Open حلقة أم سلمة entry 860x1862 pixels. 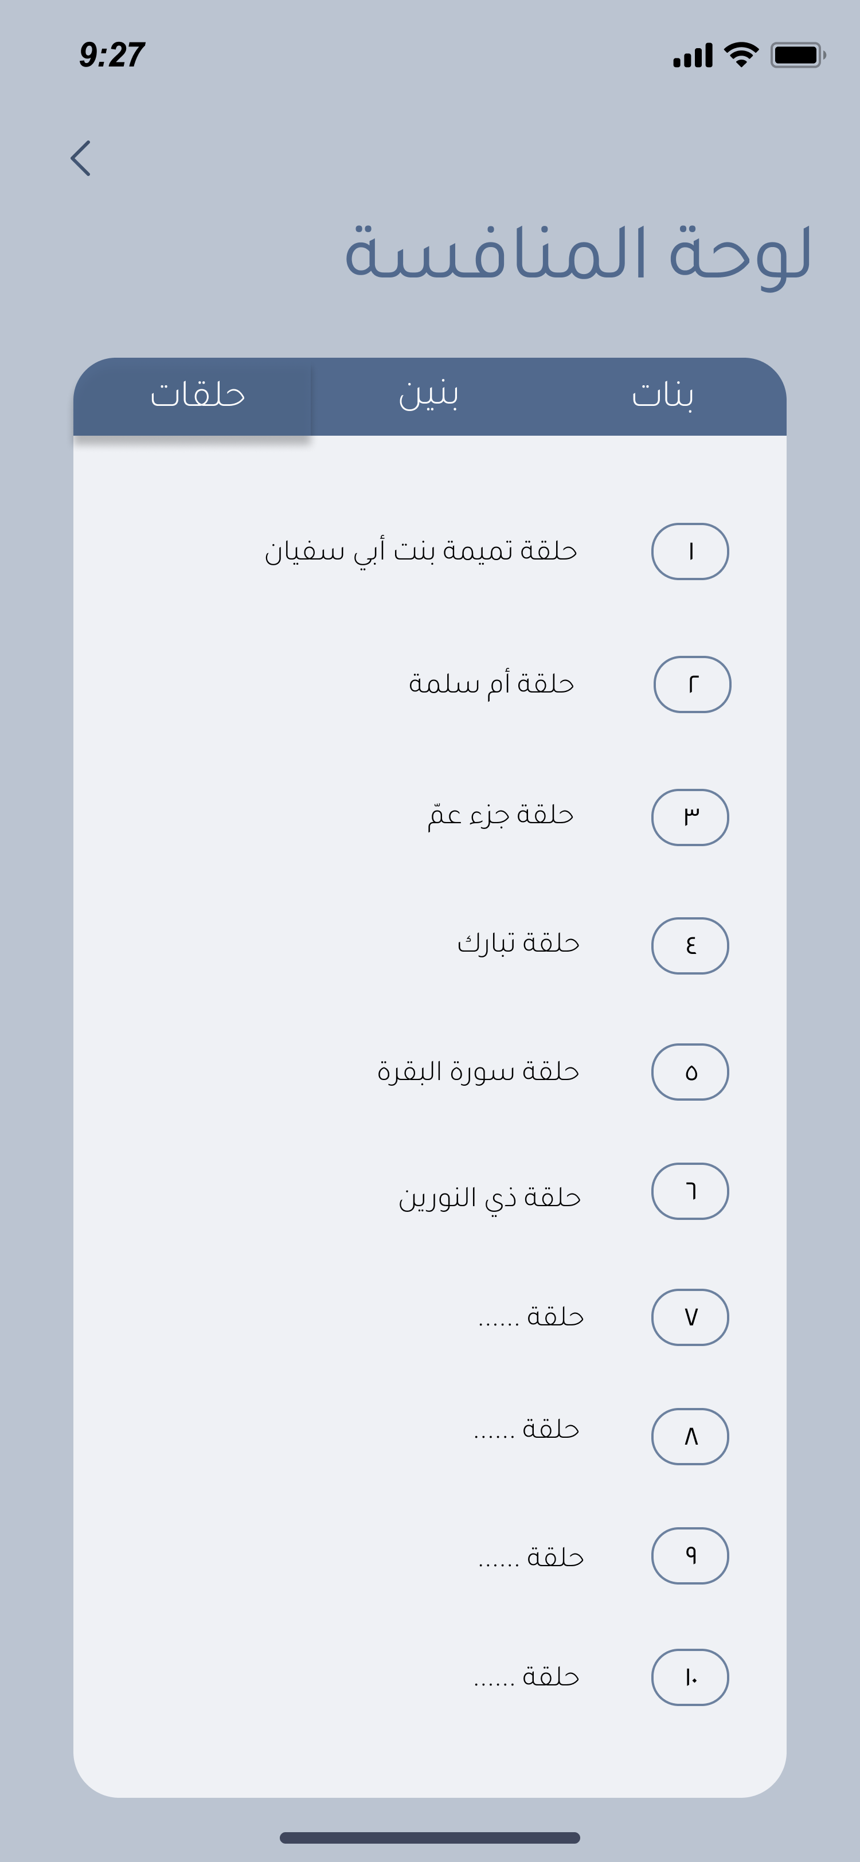point(491,684)
